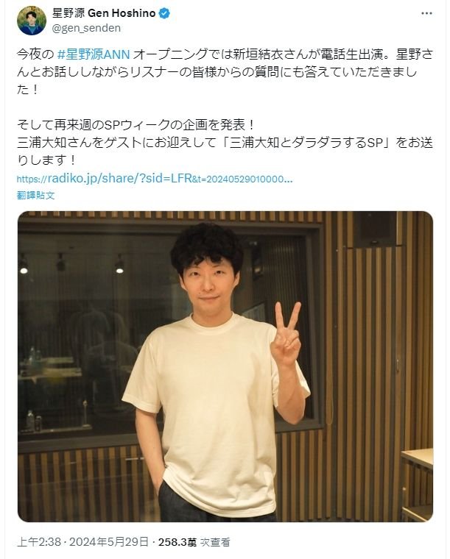Open the three-dot more options menu
450x559 pixels.
[426, 13]
